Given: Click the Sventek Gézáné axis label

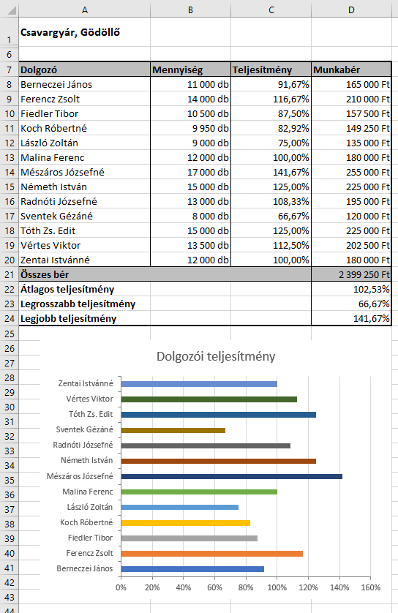Looking at the screenshot, I should pyautogui.click(x=84, y=429).
